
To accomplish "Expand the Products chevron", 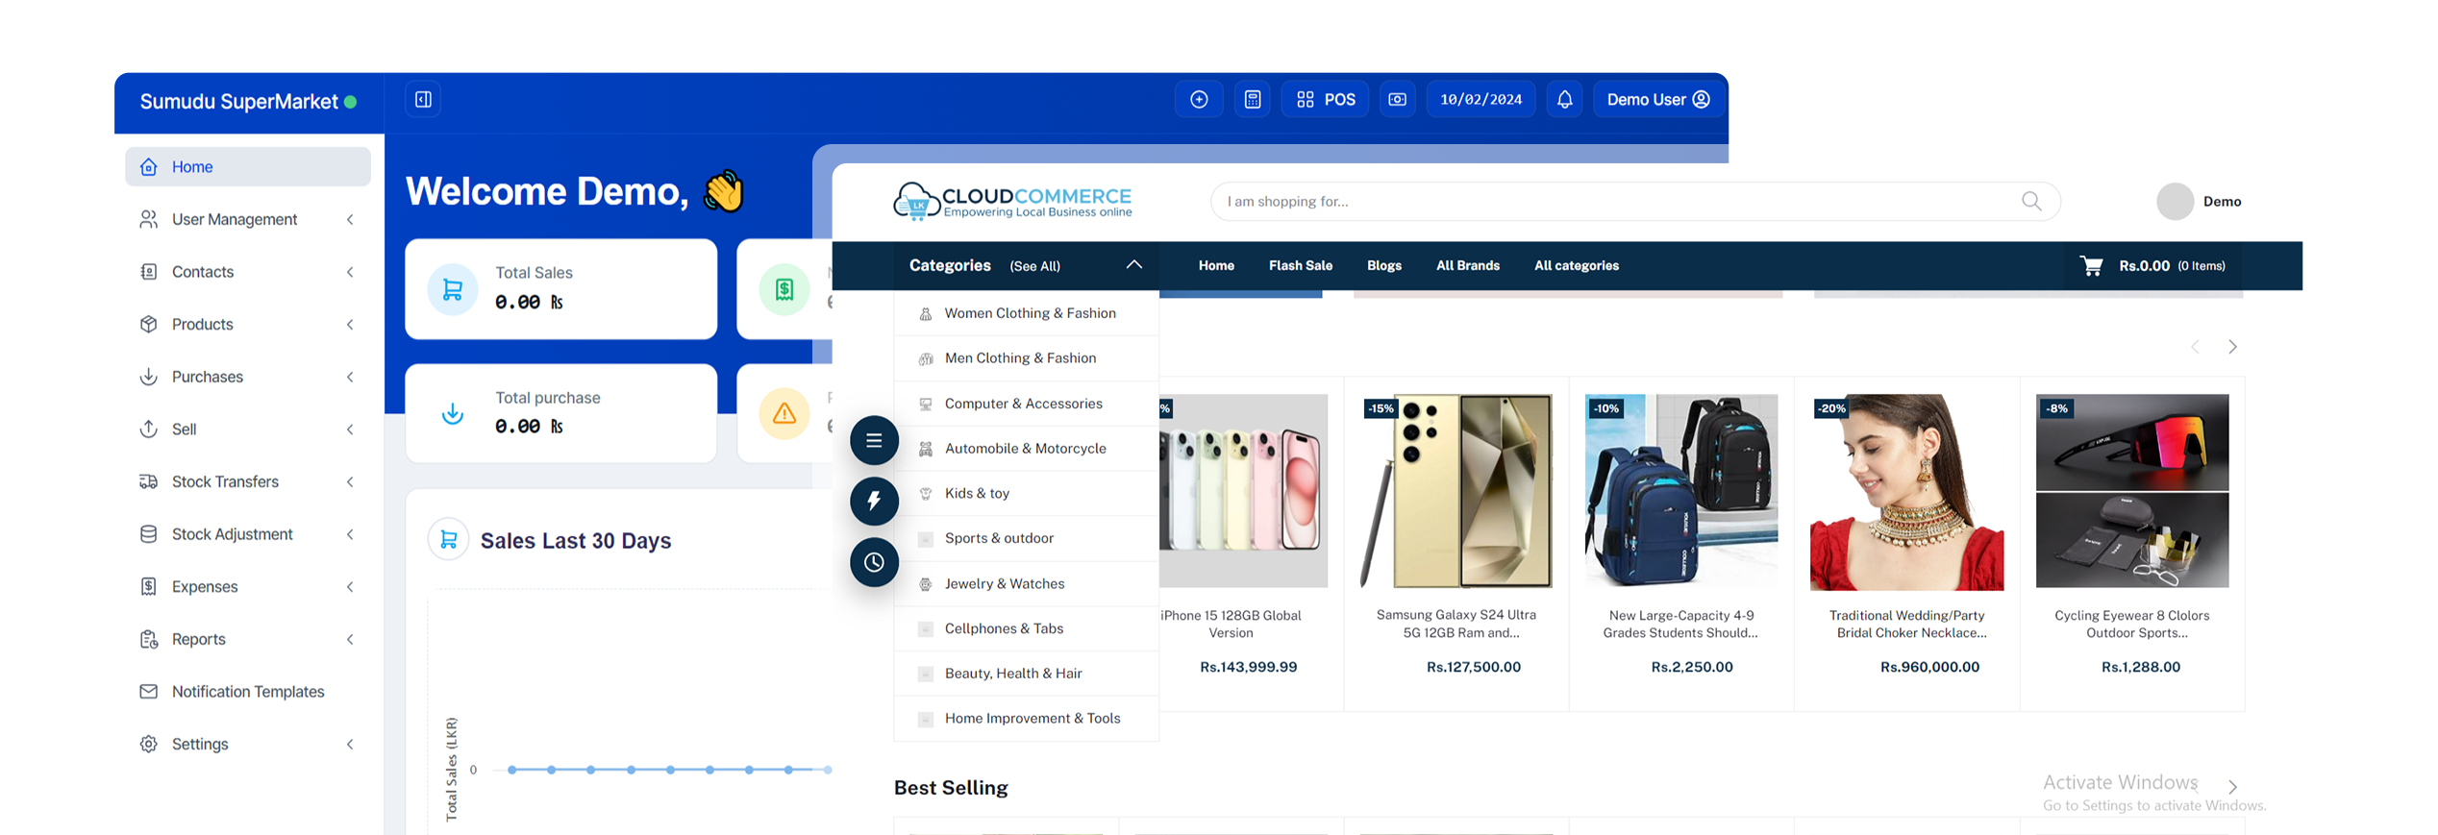I will 350,324.
